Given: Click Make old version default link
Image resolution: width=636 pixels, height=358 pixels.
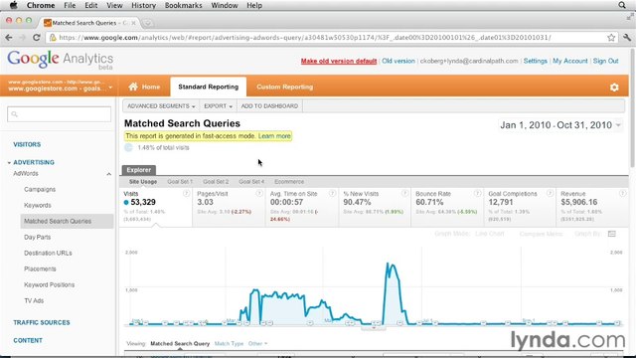Looking at the screenshot, I should tap(339, 61).
